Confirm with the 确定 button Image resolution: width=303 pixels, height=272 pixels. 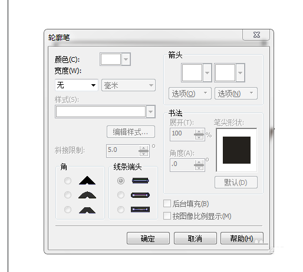pos(148,238)
